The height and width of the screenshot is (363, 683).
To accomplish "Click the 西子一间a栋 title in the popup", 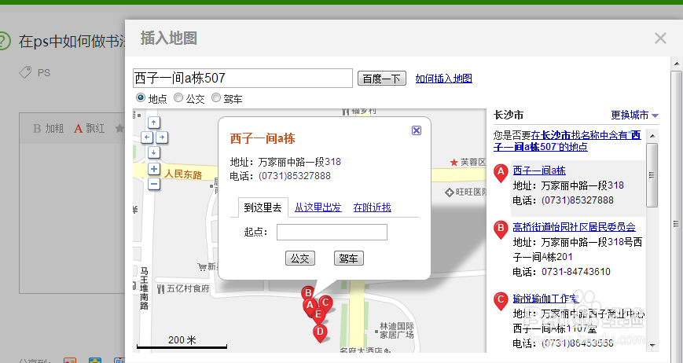I will tap(263, 139).
